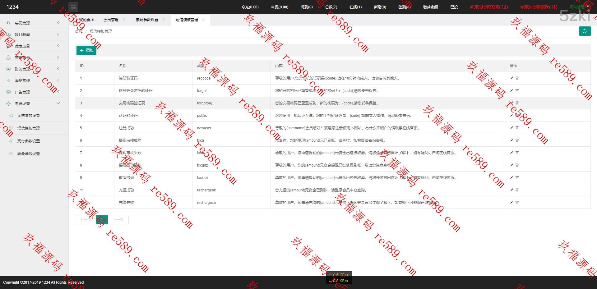
Task: Expand the 财务管理 sidebar menu
Action: coord(22,69)
